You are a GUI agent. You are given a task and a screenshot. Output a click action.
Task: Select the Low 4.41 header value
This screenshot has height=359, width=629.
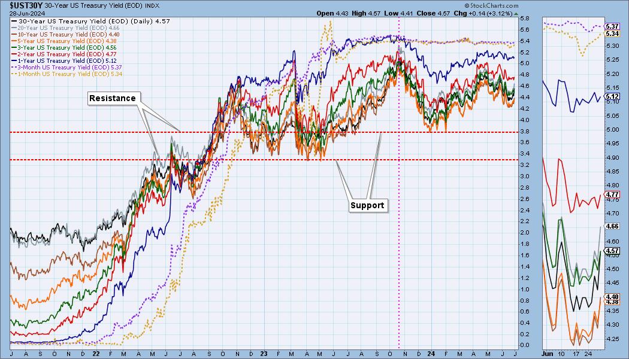pos(399,13)
